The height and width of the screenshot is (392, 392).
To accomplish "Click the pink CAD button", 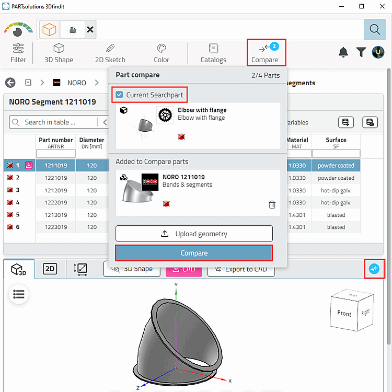I will 184,269.
